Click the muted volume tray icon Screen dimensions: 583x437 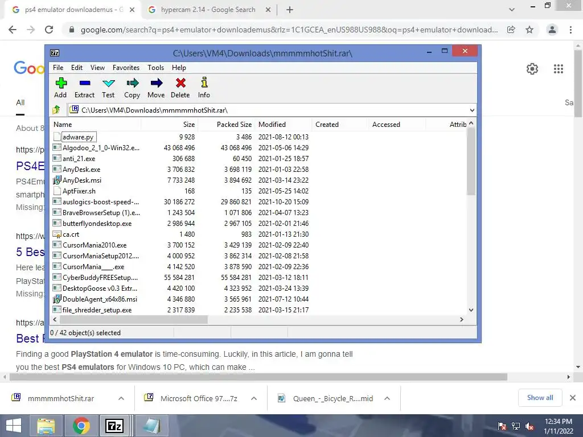click(529, 426)
